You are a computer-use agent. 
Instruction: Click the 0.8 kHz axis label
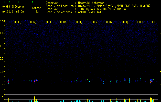click(x=2, y=71)
